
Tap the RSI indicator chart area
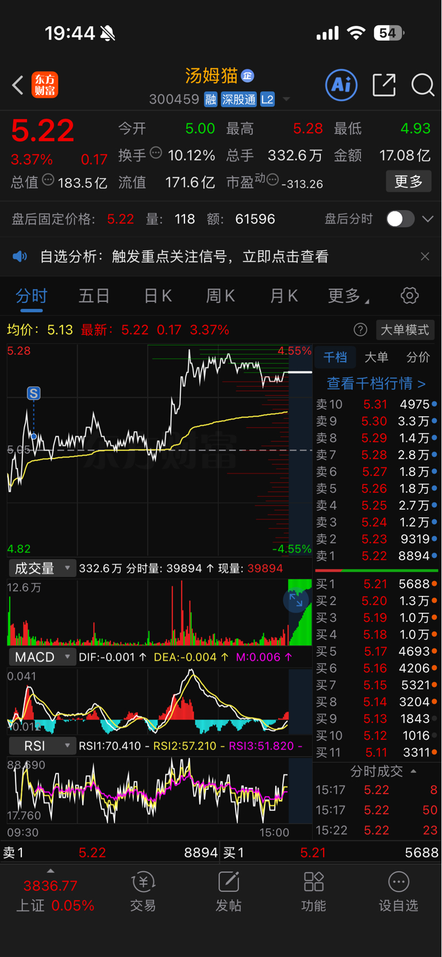[160, 791]
